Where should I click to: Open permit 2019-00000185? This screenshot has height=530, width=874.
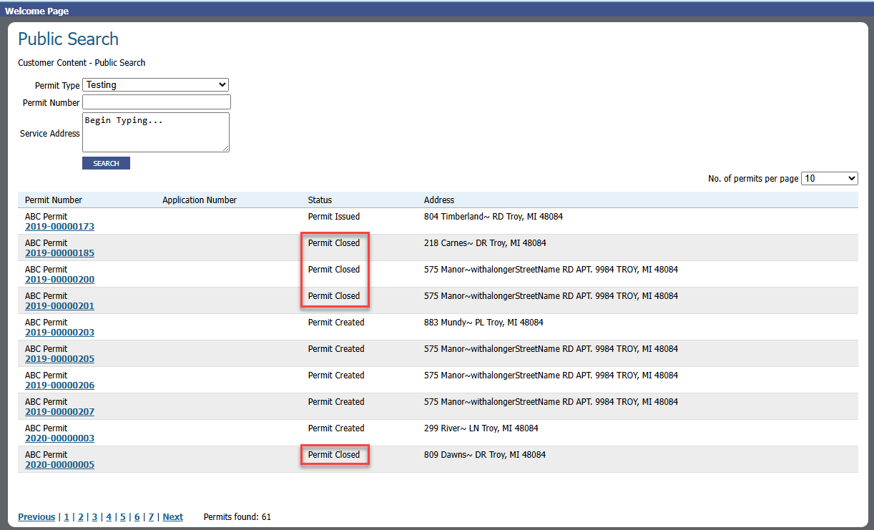tap(59, 253)
